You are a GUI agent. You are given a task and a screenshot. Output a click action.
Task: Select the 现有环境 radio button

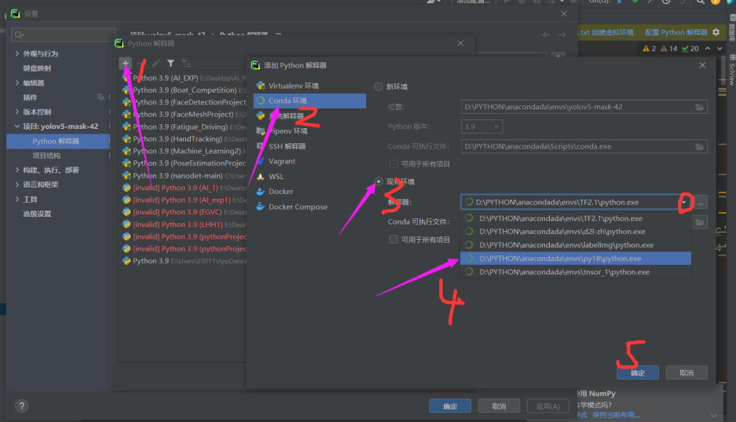(379, 182)
